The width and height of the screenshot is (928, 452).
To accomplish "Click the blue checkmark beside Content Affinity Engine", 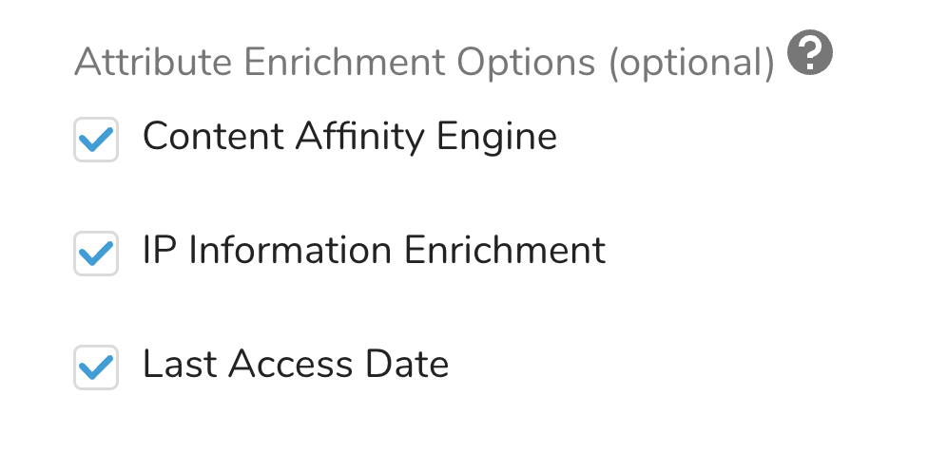I will (x=96, y=140).
